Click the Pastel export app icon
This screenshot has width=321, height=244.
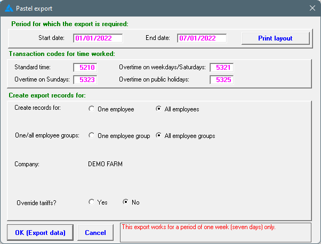pos(9,8)
